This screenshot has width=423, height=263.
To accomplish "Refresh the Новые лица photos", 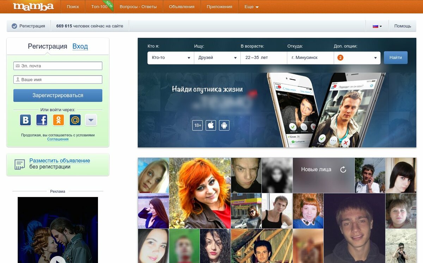I will [x=343, y=170].
